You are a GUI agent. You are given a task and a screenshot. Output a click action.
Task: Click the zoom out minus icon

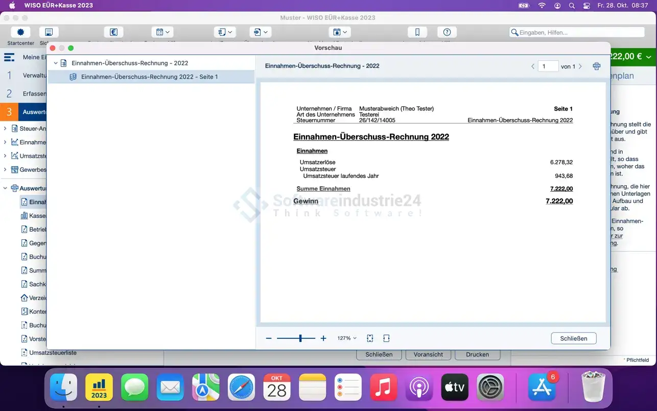point(269,338)
